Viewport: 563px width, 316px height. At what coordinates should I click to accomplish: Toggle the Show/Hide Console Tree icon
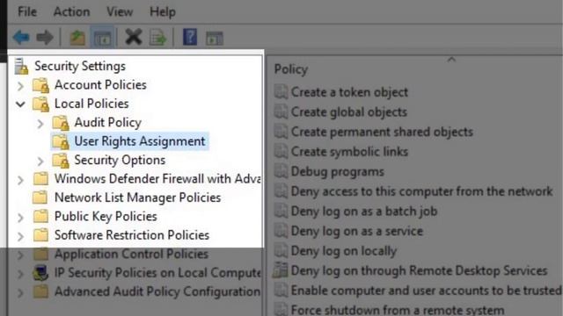pos(103,38)
